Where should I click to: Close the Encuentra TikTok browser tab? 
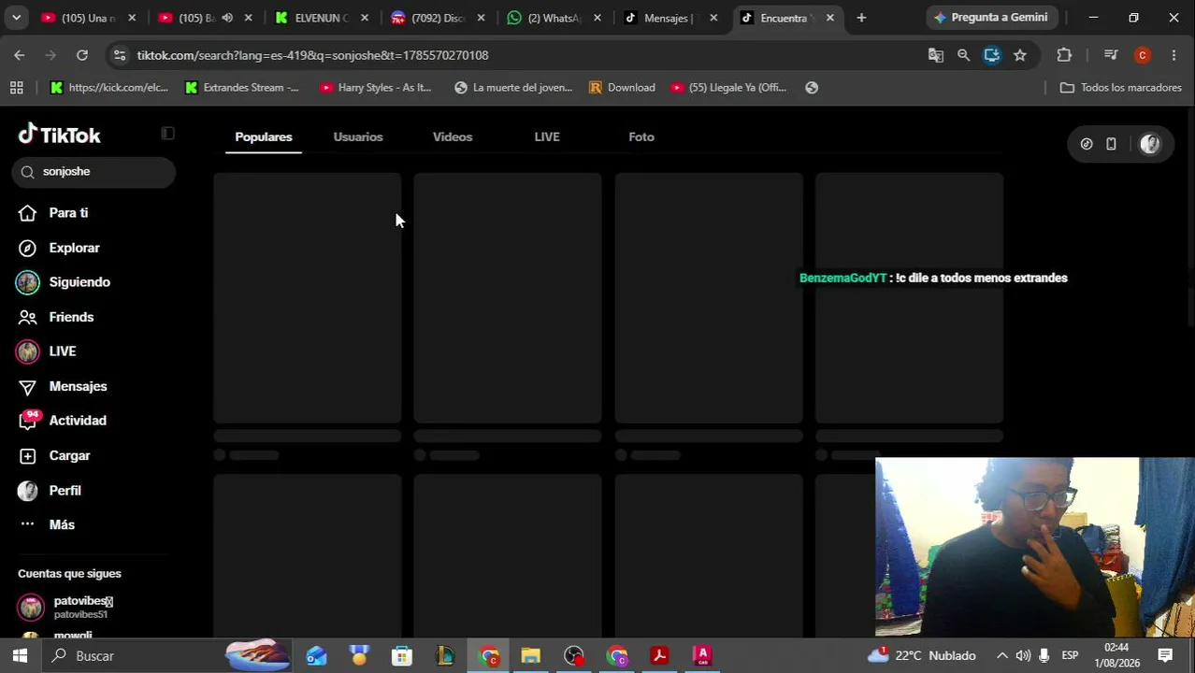(x=829, y=18)
